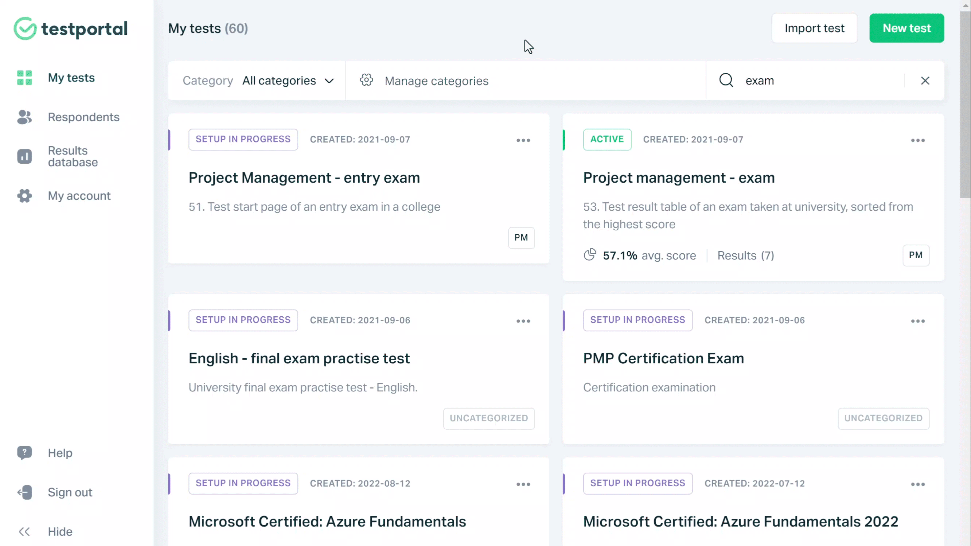
Task: Click the search magnifier icon
Action: pyautogui.click(x=726, y=80)
